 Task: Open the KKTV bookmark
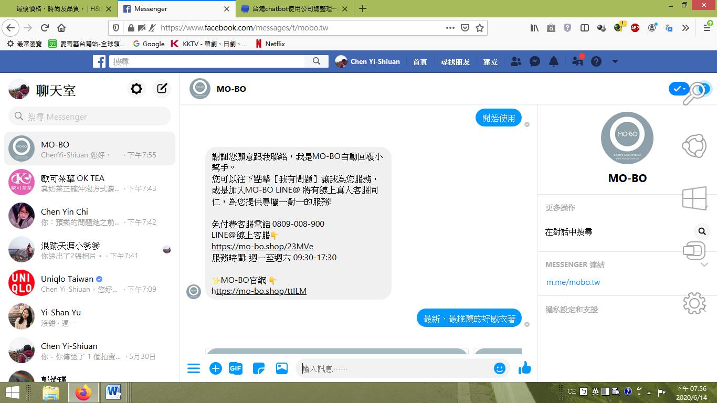coord(209,44)
